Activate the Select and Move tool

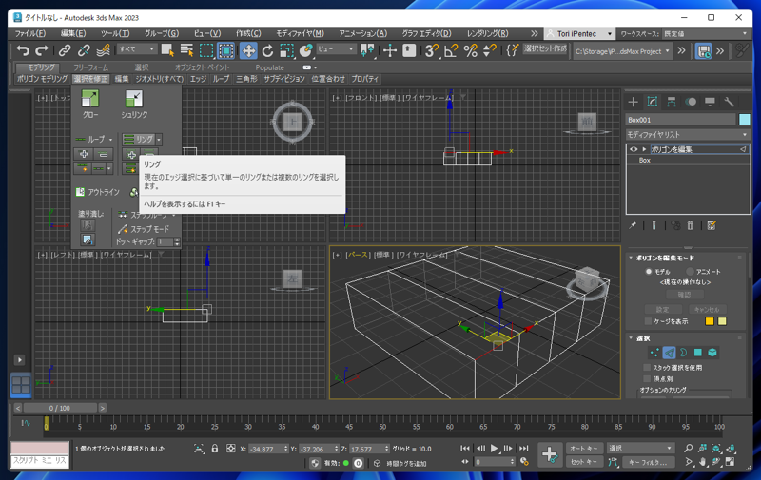click(x=248, y=50)
